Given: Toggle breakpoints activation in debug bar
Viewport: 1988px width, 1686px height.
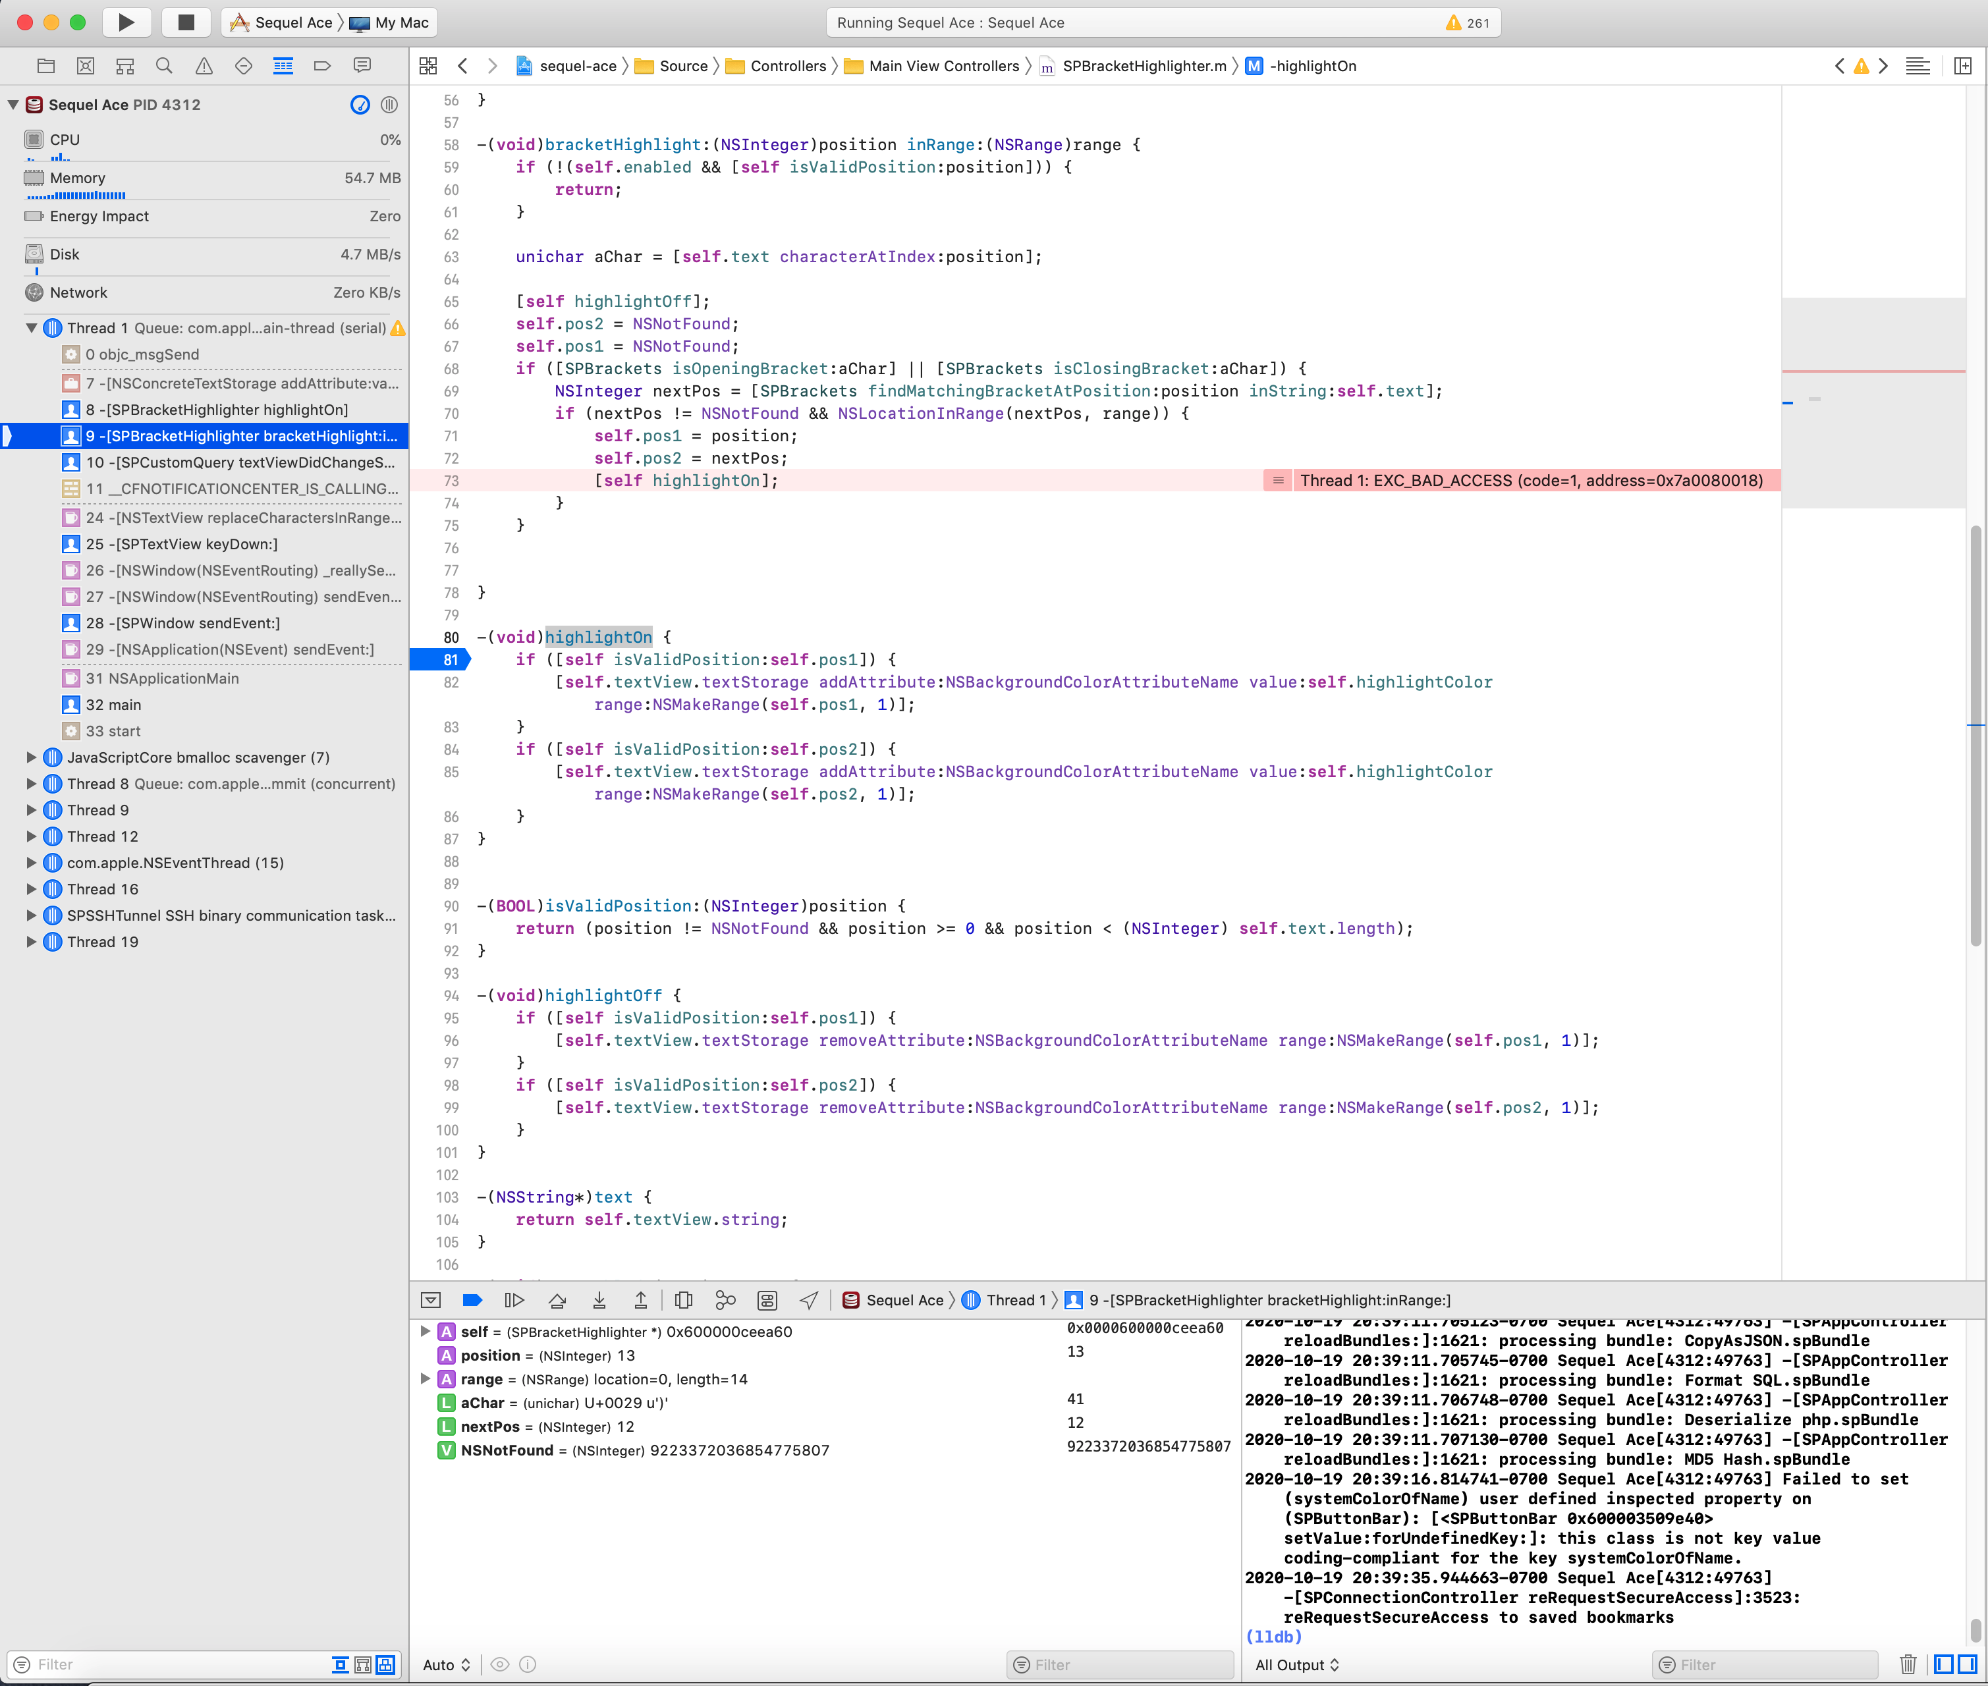Looking at the screenshot, I should 472,1300.
